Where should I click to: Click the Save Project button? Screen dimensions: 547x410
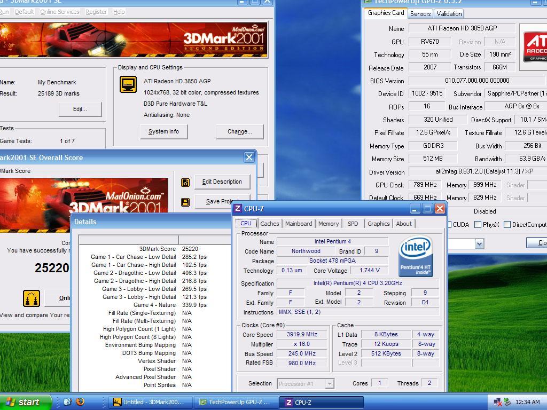[222, 201]
